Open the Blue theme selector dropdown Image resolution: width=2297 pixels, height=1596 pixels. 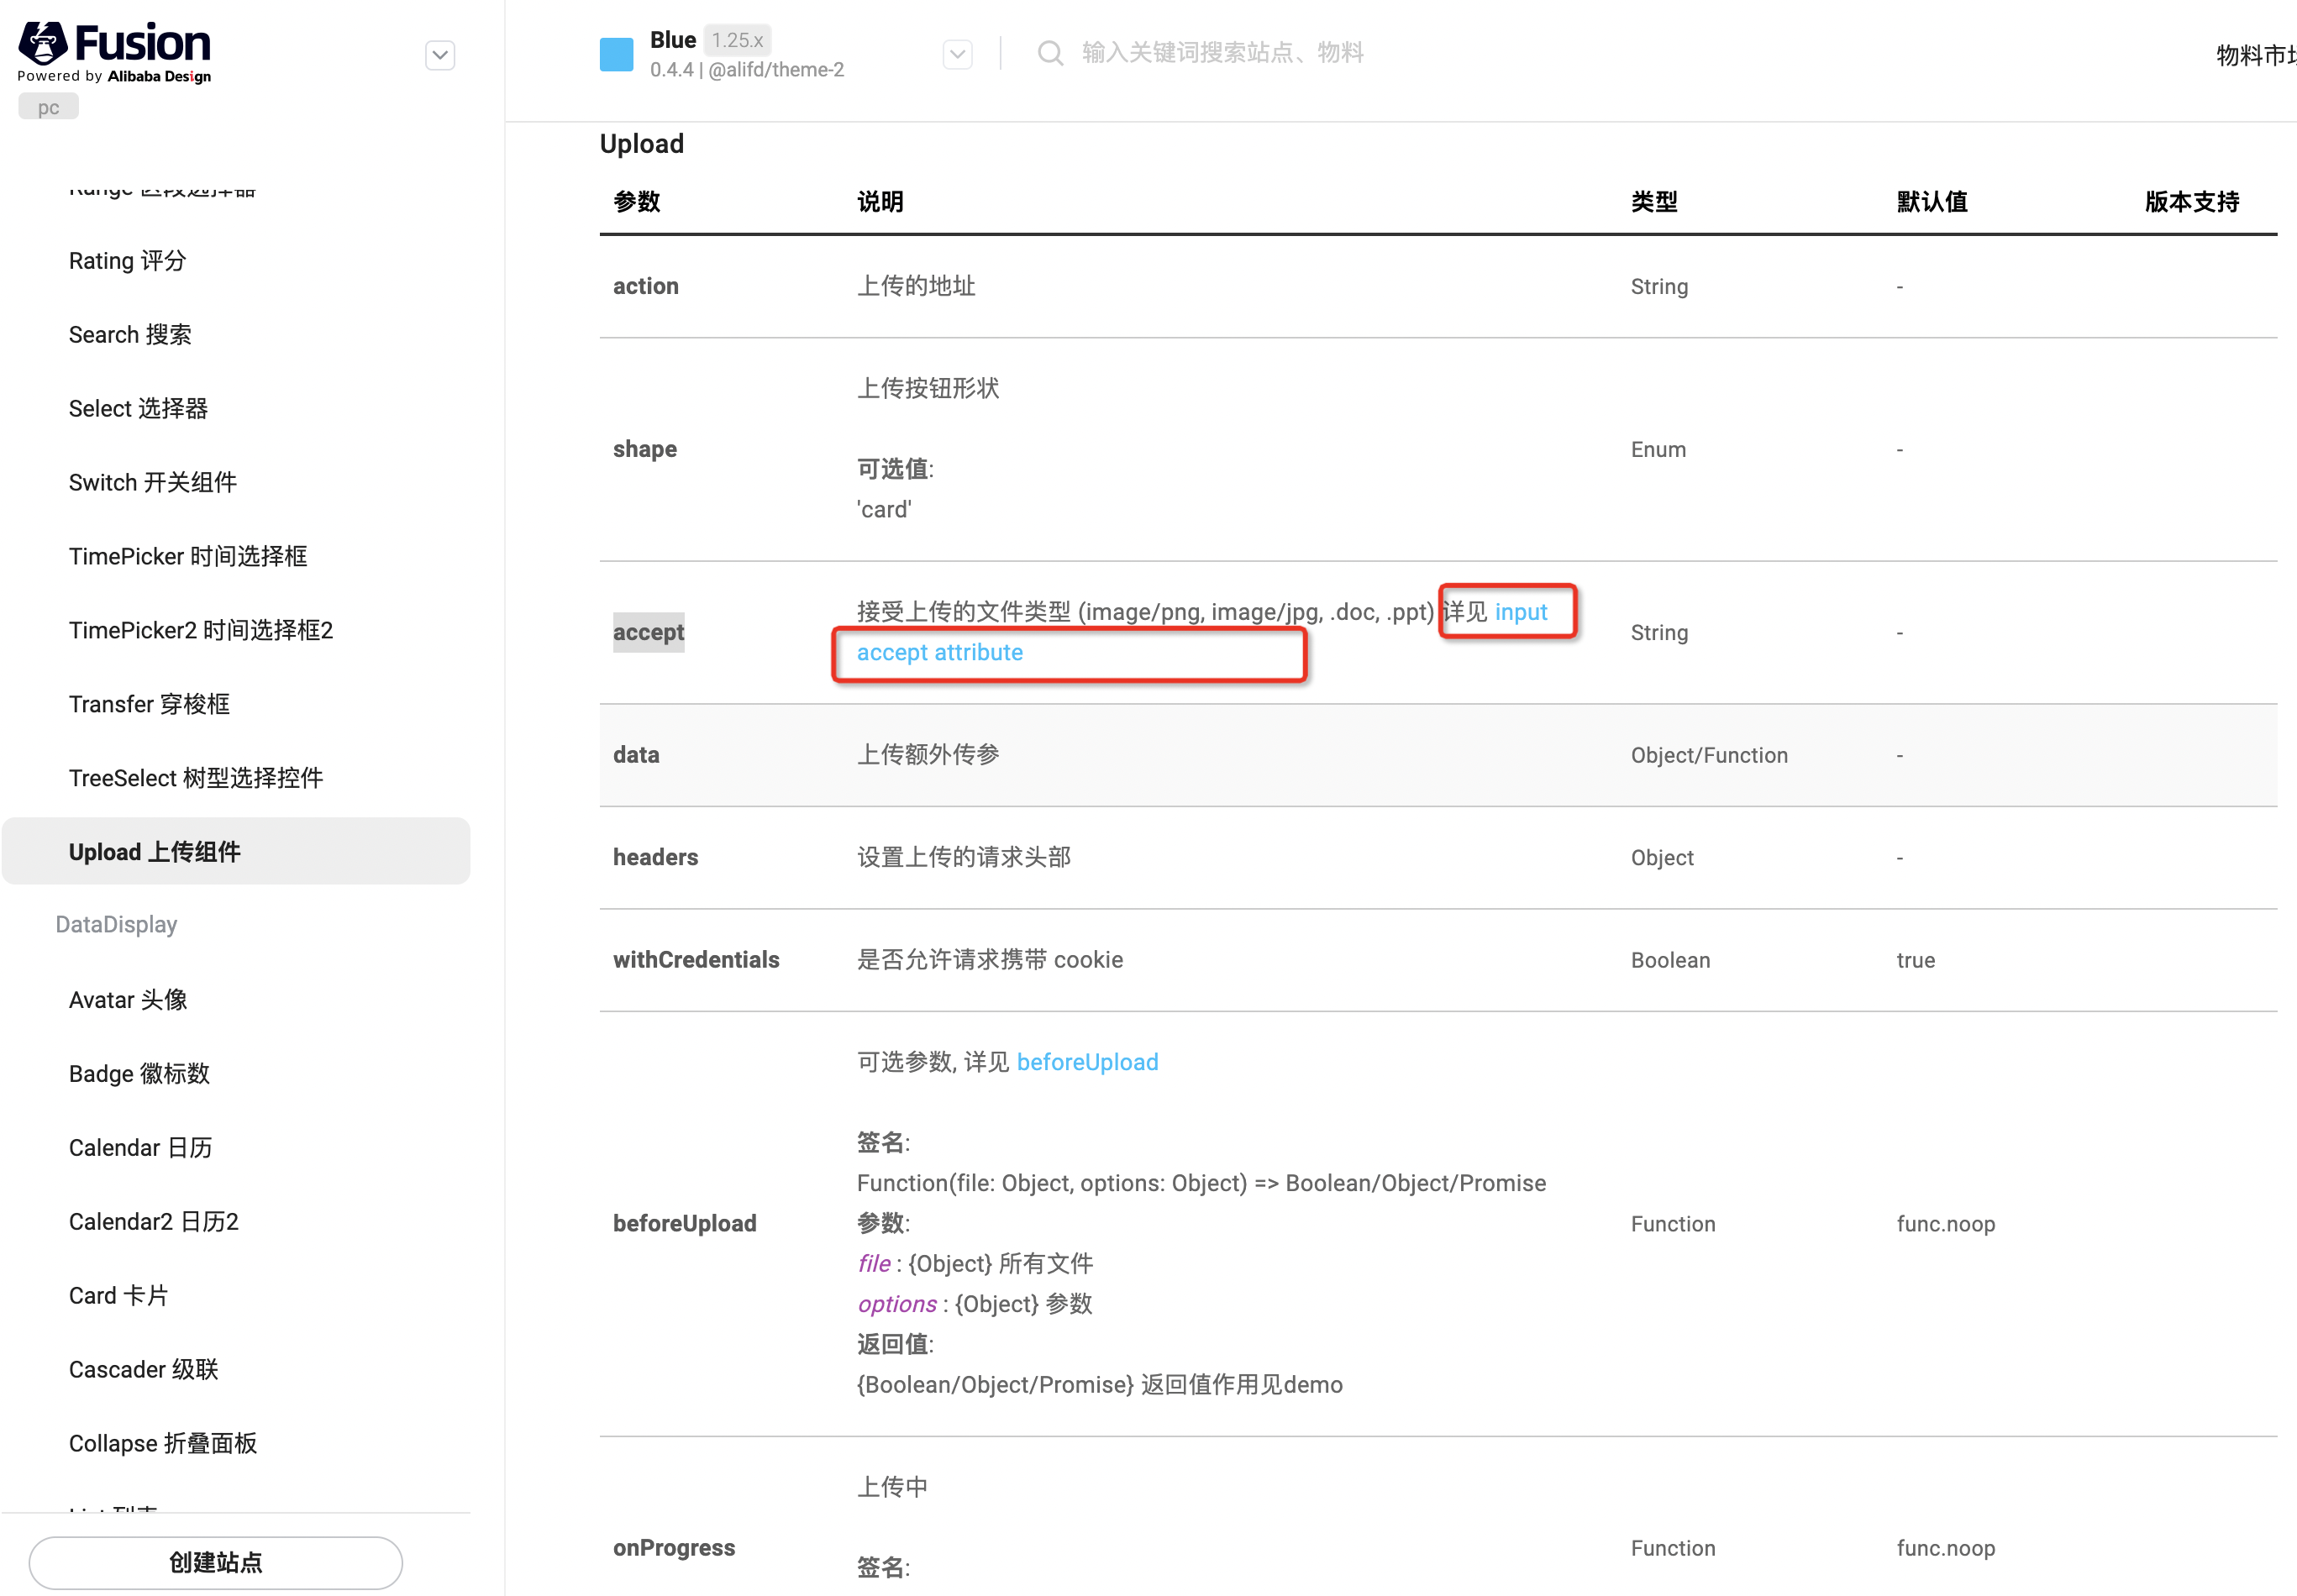[957, 54]
